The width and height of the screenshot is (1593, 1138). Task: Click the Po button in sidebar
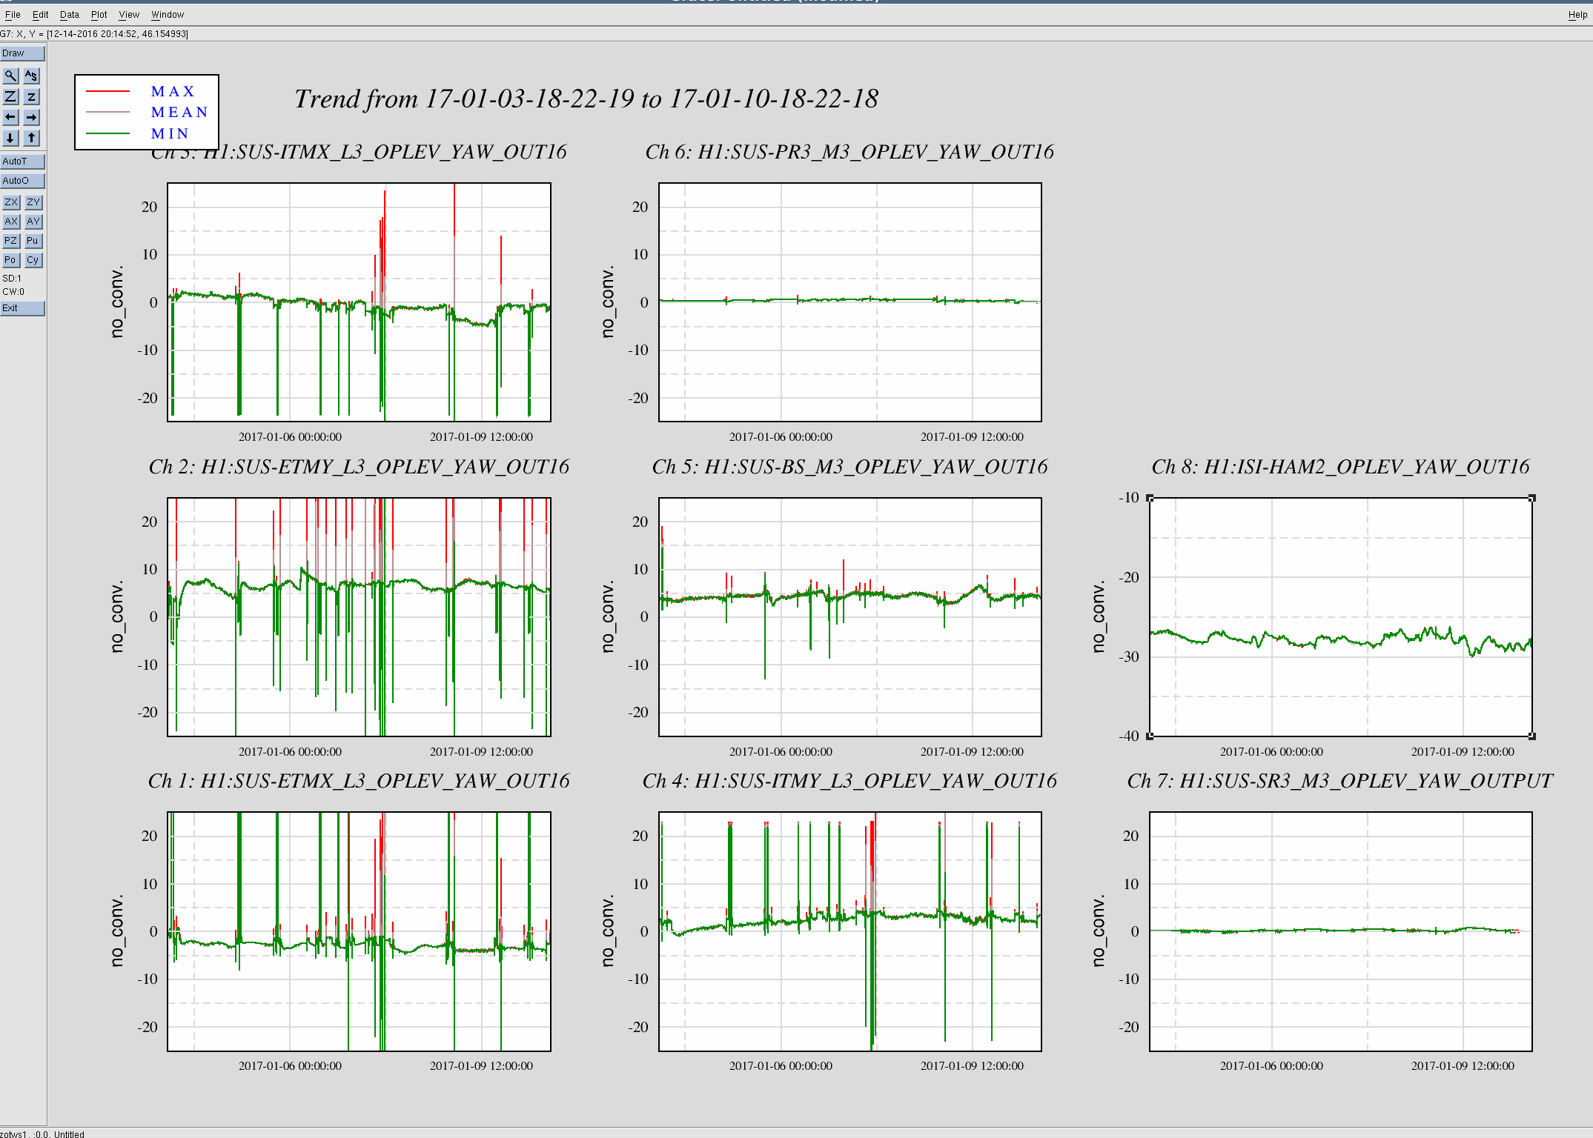tap(10, 260)
